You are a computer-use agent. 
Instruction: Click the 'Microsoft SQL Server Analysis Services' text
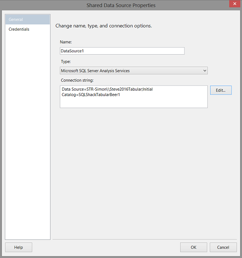point(95,71)
